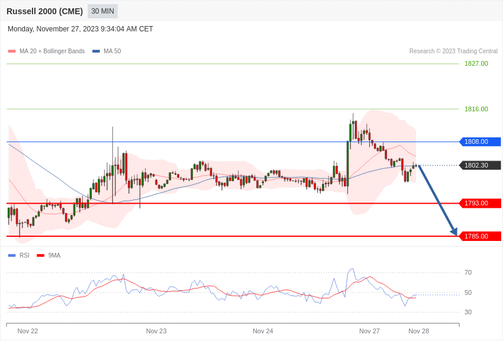This screenshot has width=503, height=341.
Task: Click the Nov 23 date axis label
Action: [156, 331]
